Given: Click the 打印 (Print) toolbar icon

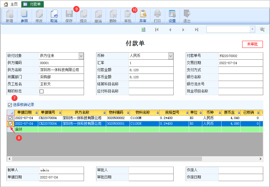Looking at the screenshot, I should [x=157, y=16].
